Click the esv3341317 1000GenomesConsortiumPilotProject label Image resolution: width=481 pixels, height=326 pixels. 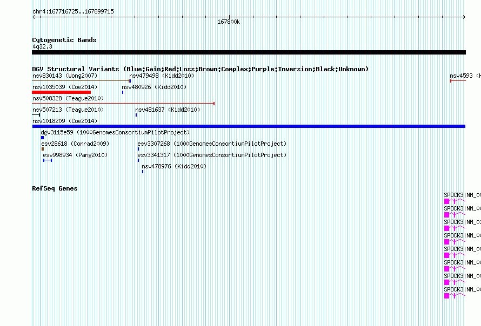click(212, 155)
